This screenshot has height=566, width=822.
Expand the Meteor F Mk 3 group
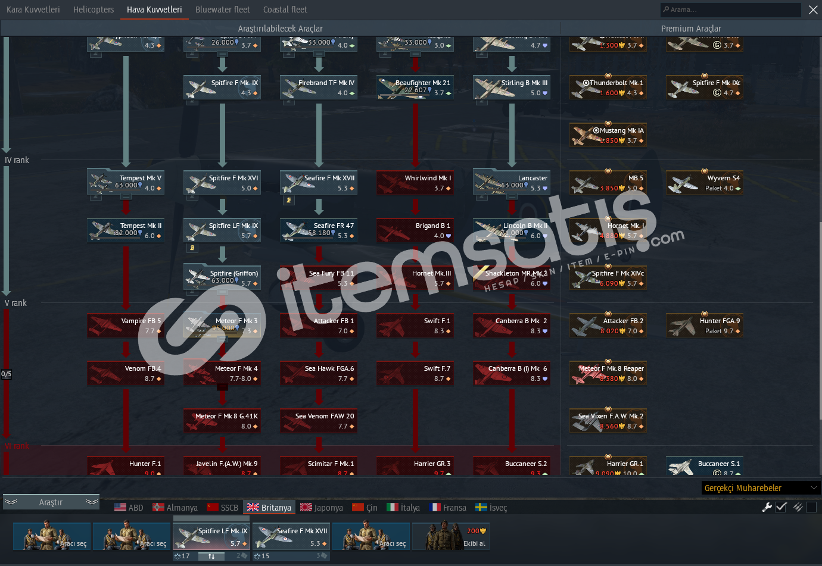[x=222, y=340]
